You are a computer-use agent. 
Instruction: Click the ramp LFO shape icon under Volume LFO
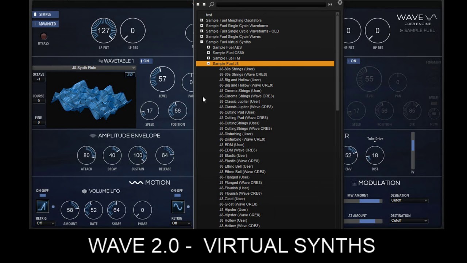click(43, 207)
